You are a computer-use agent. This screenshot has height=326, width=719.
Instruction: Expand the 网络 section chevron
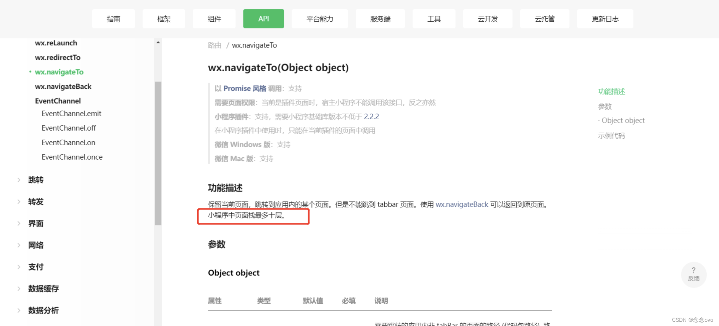[x=19, y=245]
